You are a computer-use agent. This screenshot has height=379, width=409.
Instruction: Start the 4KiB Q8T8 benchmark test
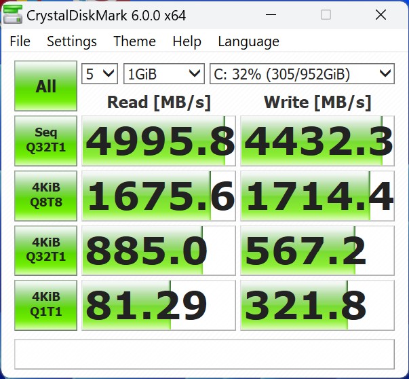(46, 196)
